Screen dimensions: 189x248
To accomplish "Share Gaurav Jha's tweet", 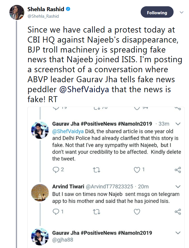I will (x=178, y=170).
